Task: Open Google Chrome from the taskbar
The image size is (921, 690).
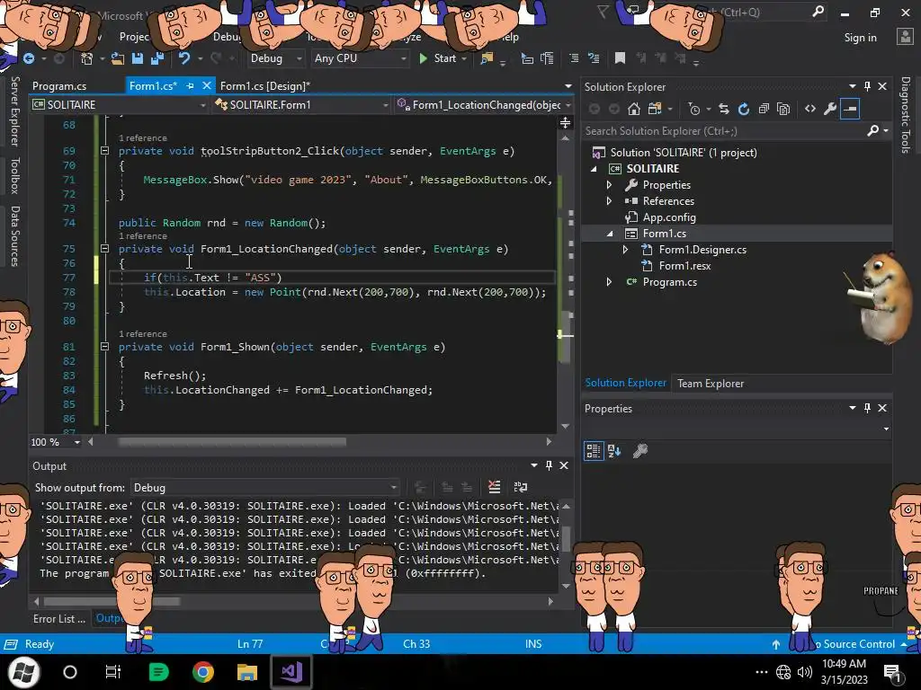Action: click(x=203, y=672)
